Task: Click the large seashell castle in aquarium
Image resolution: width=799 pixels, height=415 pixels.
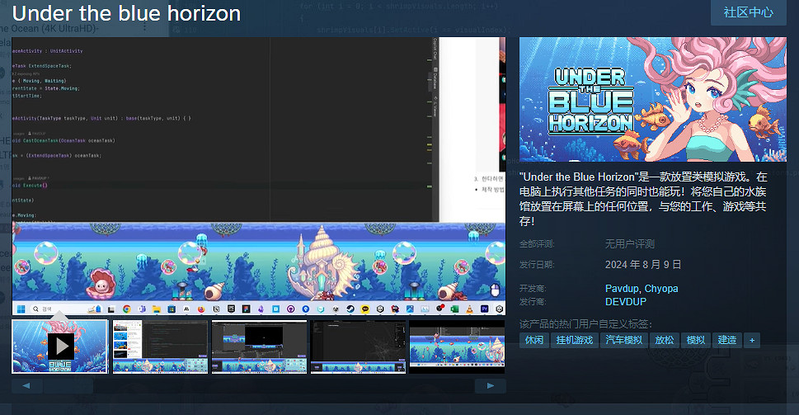Action: (322, 262)
